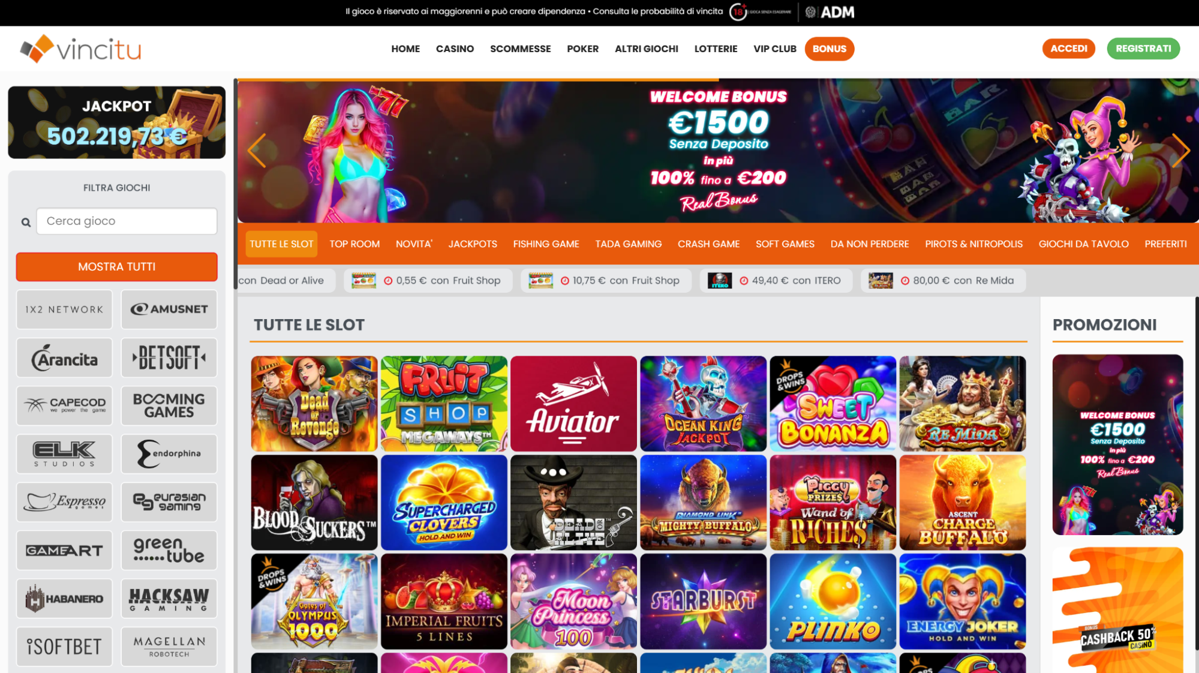Pick the Greentube provider tile
Image resolution: width=1199 pixels, height=673 pixels.
click(169, 550)
